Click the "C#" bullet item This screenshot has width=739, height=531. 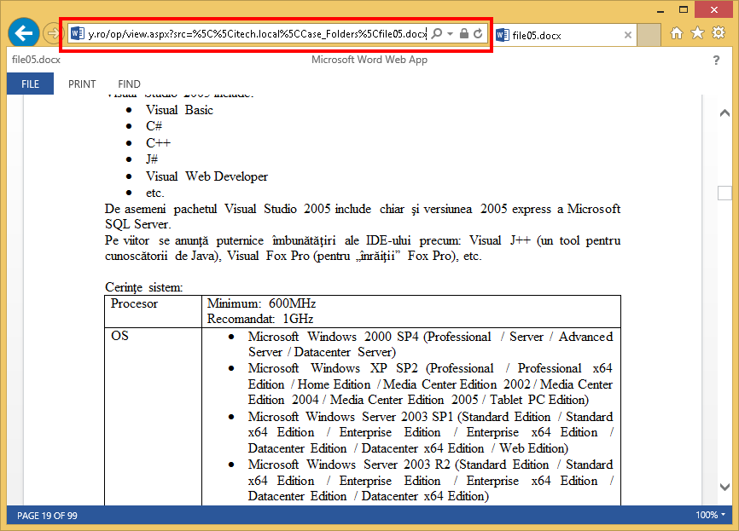point(154,126)
